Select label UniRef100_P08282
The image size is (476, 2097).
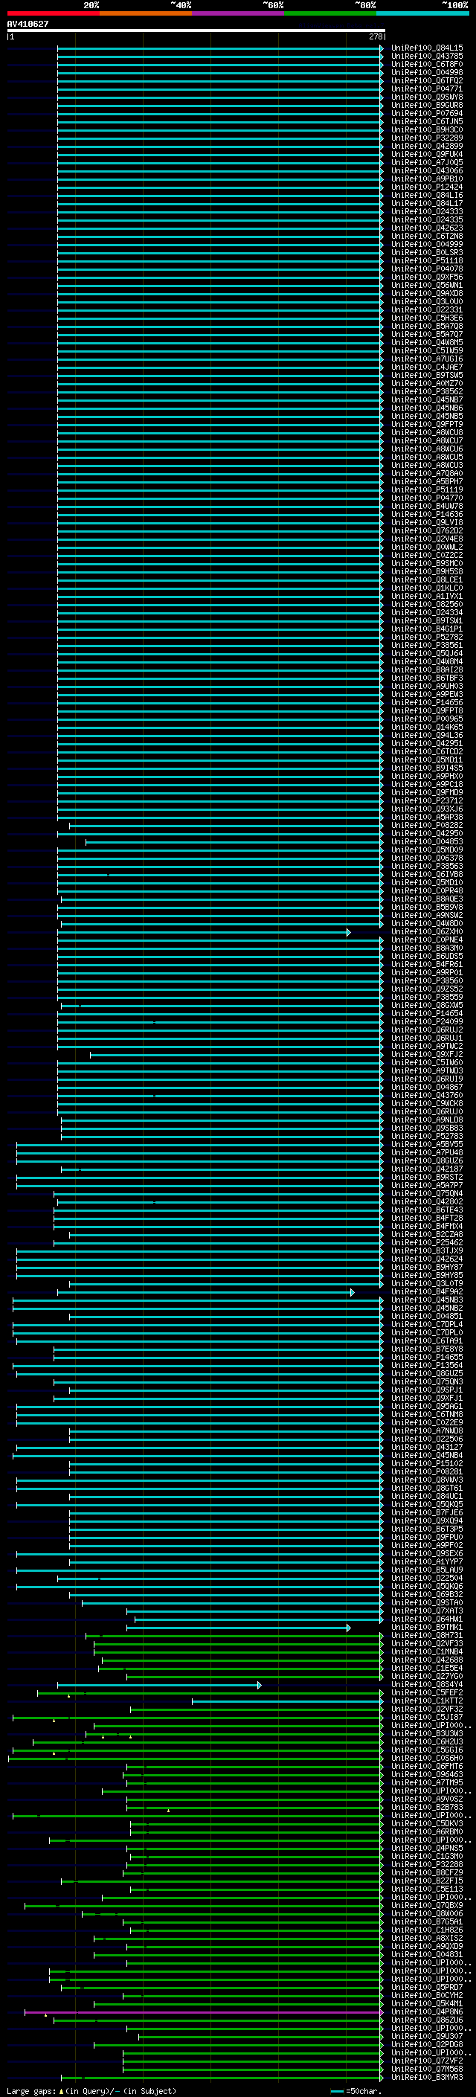pos(427,825)
